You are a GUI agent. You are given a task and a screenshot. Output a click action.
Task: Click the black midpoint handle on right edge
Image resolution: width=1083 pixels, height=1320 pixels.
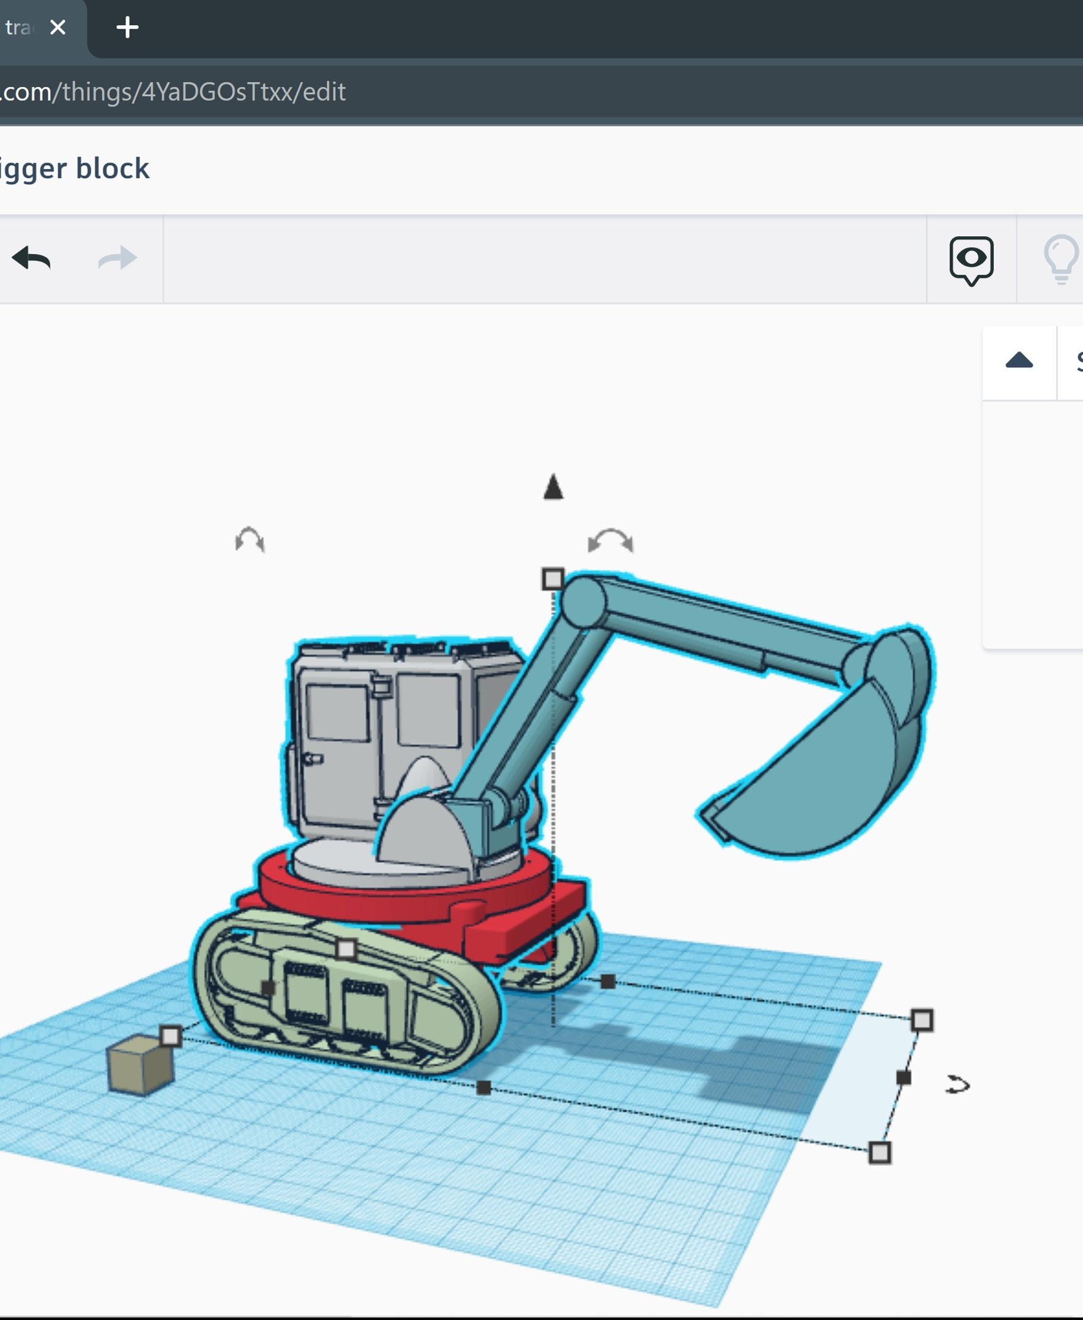903,1077
